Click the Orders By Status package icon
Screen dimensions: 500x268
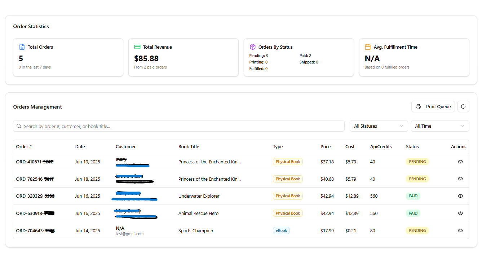pyautogui.click(x=252, y=47)
